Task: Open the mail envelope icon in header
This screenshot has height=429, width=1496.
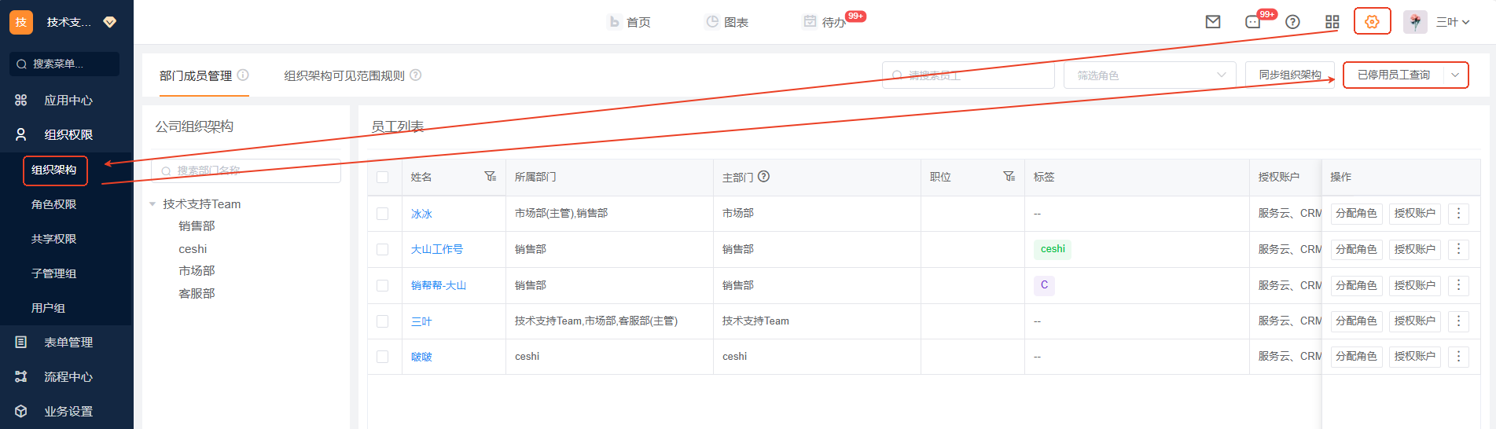Action: click(x=1213, y=22)
